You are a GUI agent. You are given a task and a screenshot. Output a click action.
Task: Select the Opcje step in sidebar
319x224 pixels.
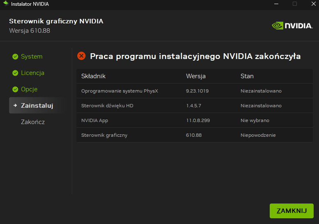[x=29, y=89]
